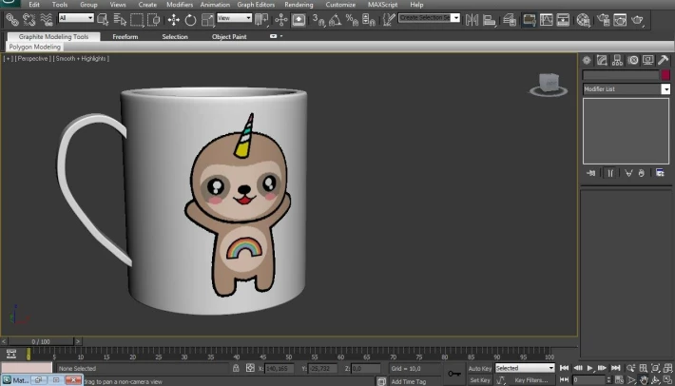Open Curve Editor
This screenshot has width=675, height=386.
[x=546, y=20]
